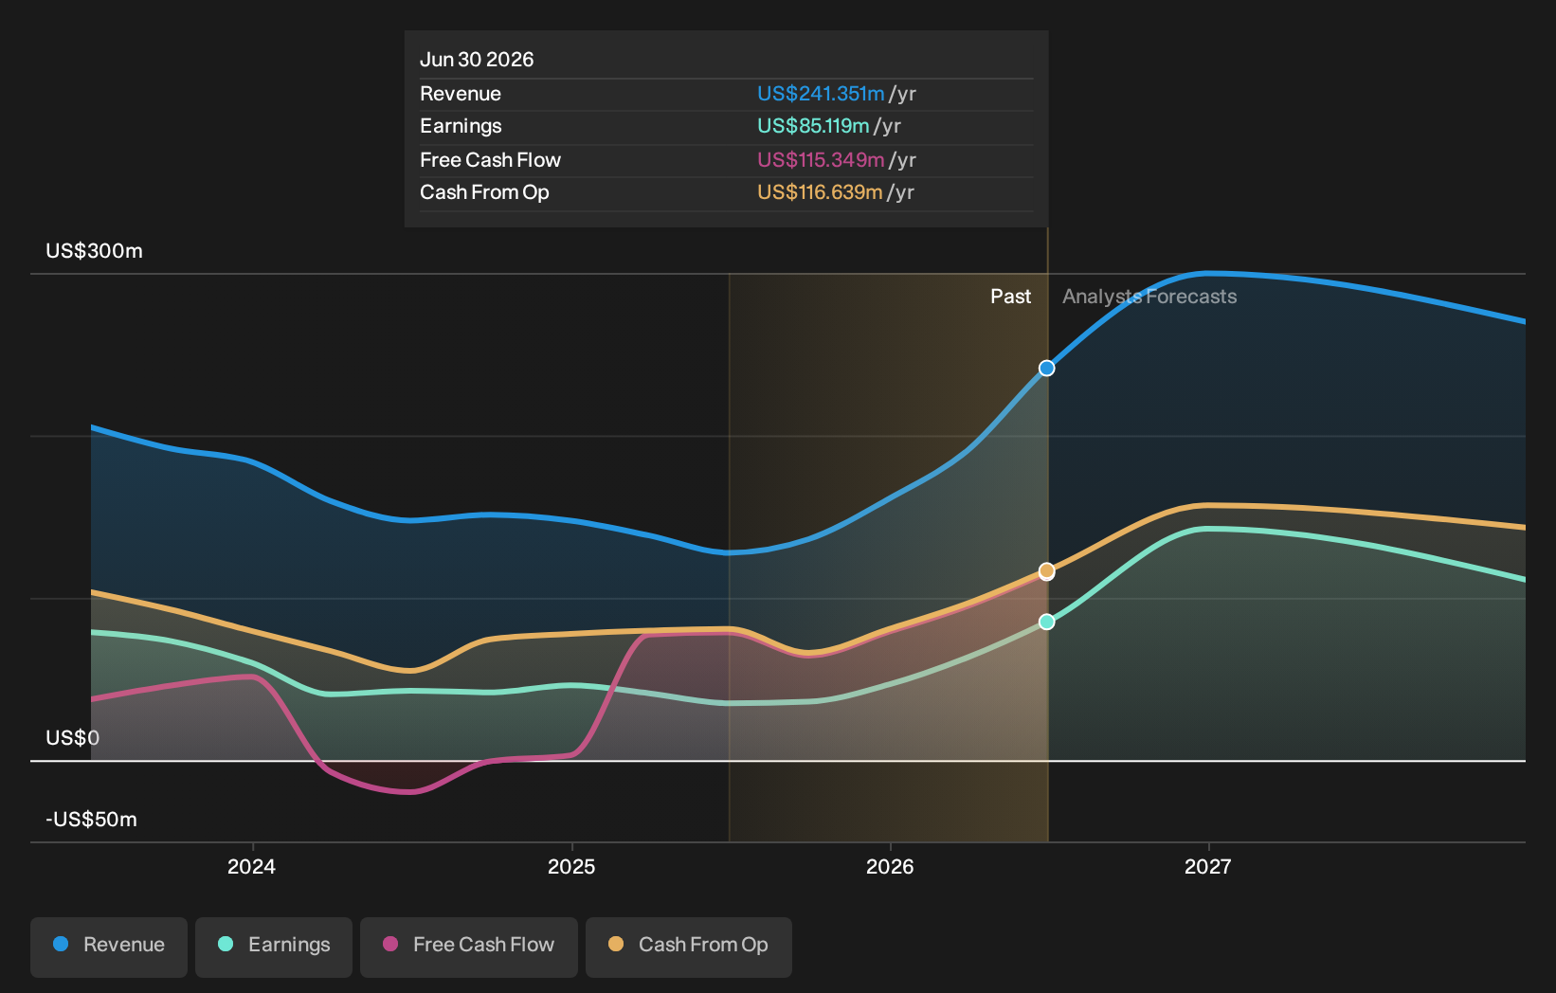Toggle the Cash From Op legend button
This screenshot has width=1556, height=993.
pyautogui.click(x=689, y=947)
